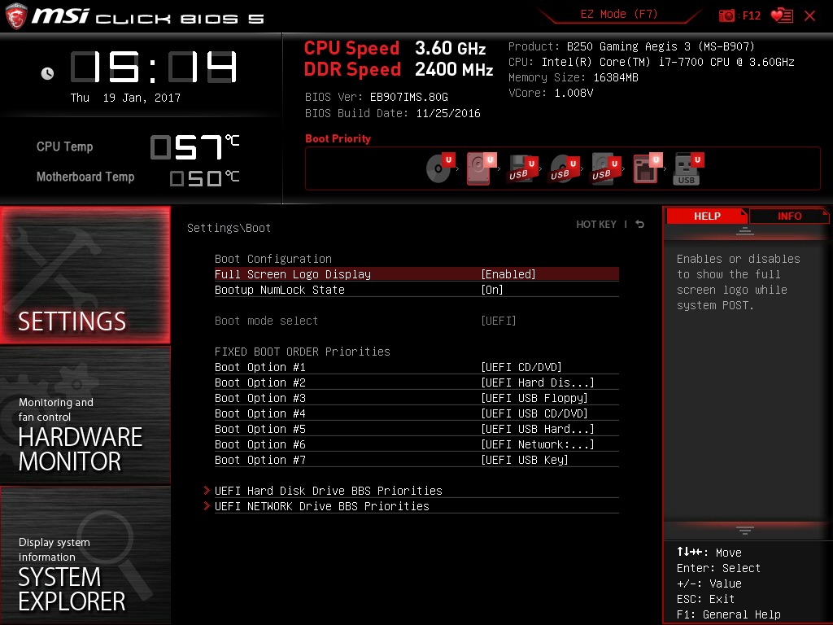This screenshot has width=833, height=625.
Task: Change Boot Option #4 UEFI USB CD/DVD value
Action: coord(534,413)
